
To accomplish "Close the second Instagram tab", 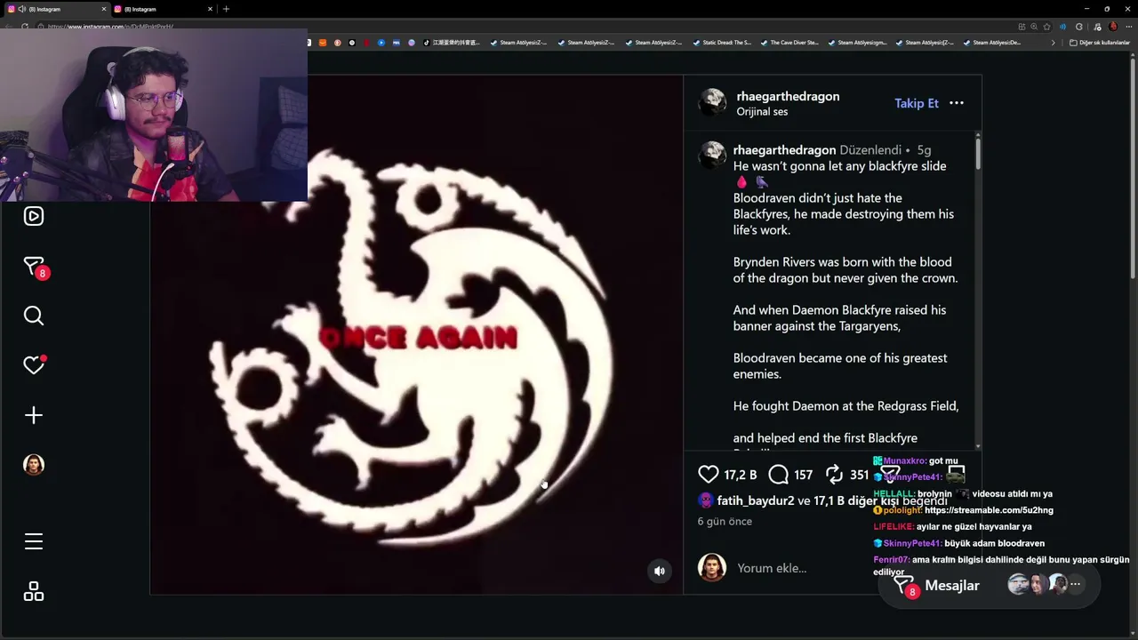I will click(211, 9).
